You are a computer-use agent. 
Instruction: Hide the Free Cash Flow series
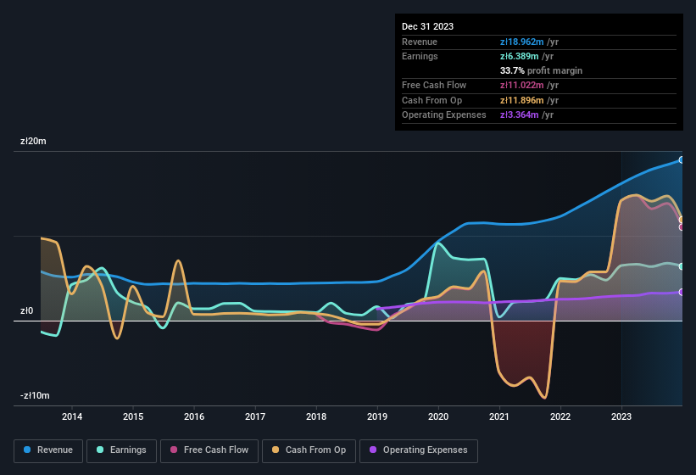click(209, 450)
